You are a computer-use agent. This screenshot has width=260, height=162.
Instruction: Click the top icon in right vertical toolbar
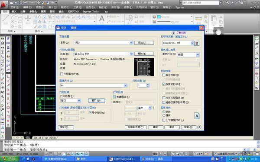click(257, 39)
